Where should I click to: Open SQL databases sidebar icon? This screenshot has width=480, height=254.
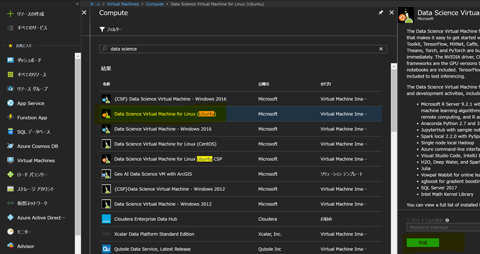(x=10, y=132)
